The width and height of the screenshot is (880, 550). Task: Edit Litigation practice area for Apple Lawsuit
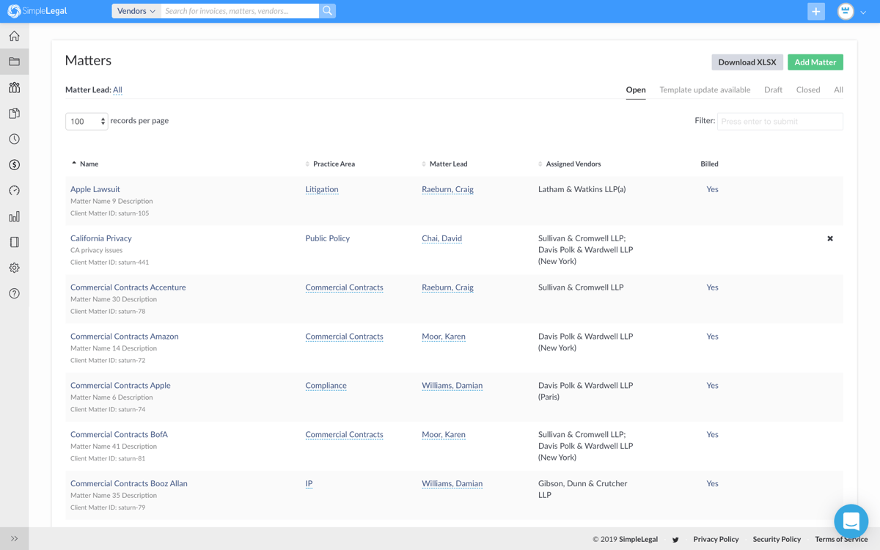coord(322,189)
